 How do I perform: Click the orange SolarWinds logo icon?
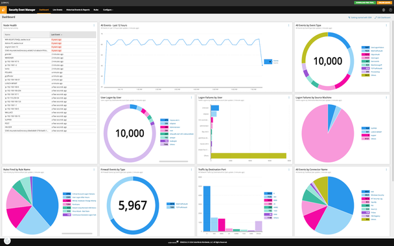(x=3, y=10)
